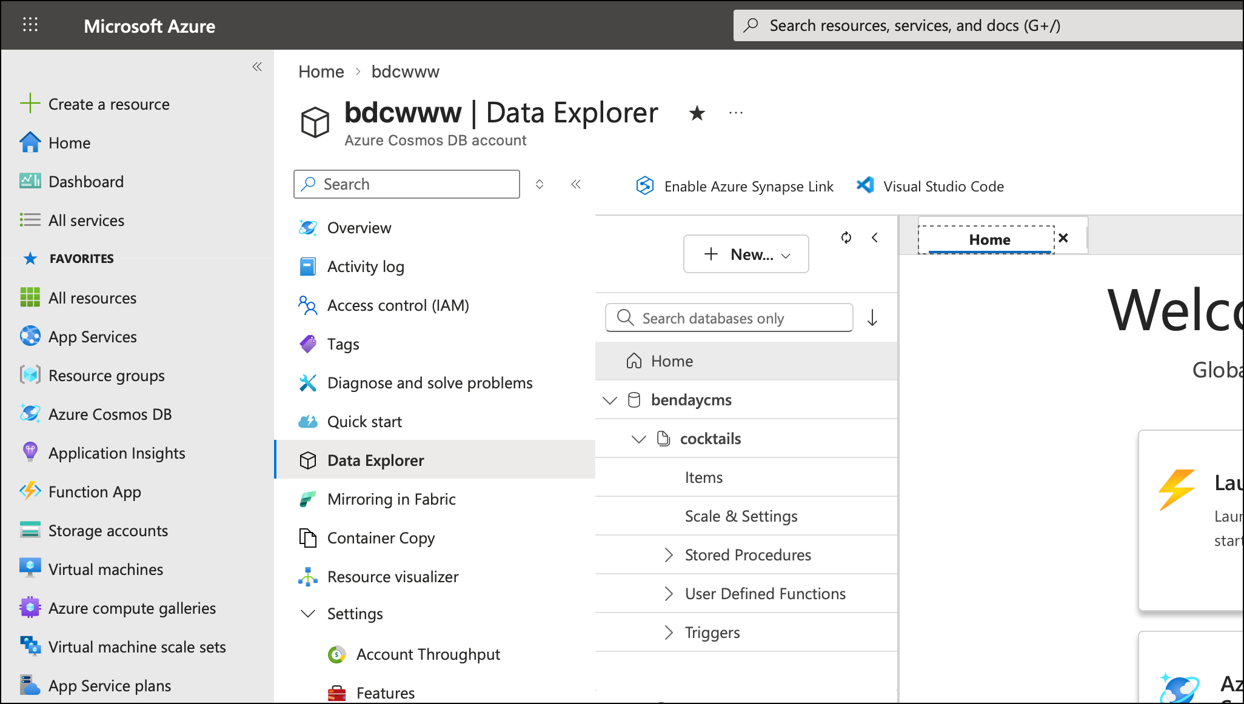Screen dimensions: 1244x704
Task: Collapse the left navigation pane
Action: click(x=256, y=67)
